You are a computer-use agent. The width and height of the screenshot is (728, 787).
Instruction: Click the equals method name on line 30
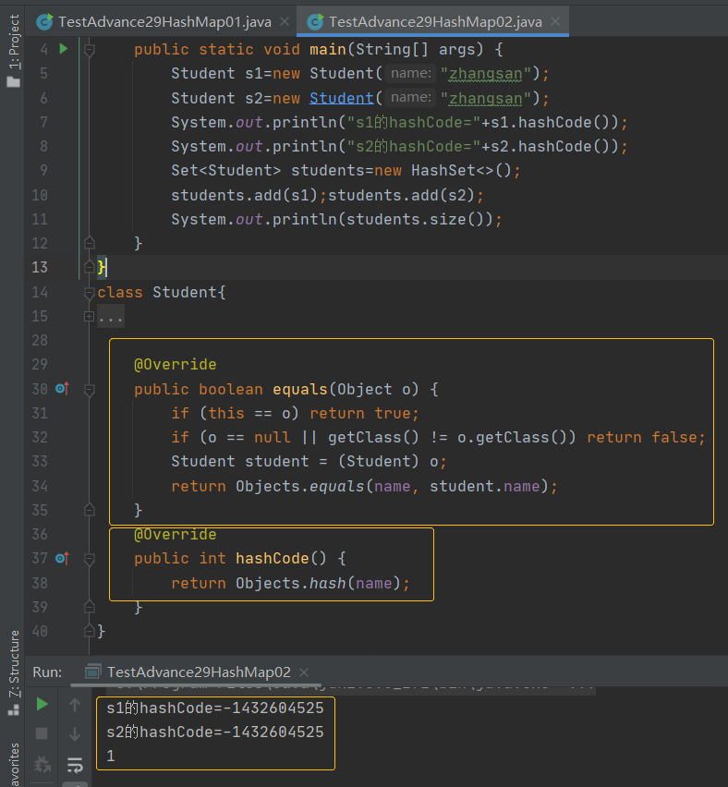tap(299, 389)
